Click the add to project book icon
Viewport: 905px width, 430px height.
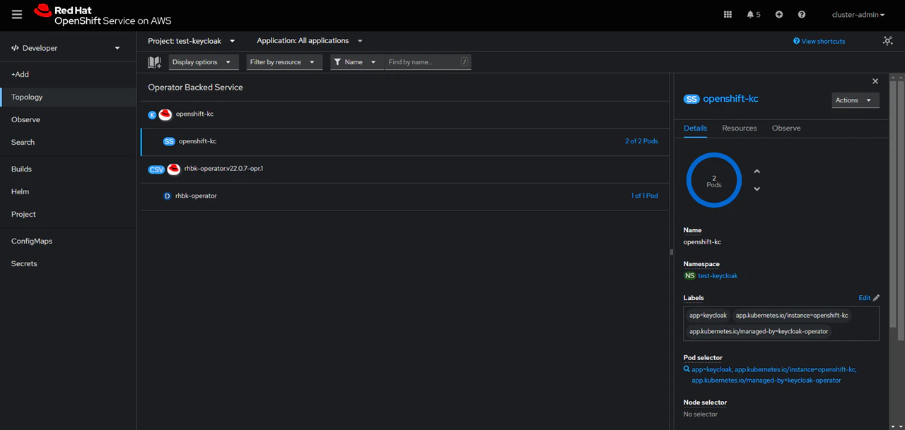click(154, 62)
